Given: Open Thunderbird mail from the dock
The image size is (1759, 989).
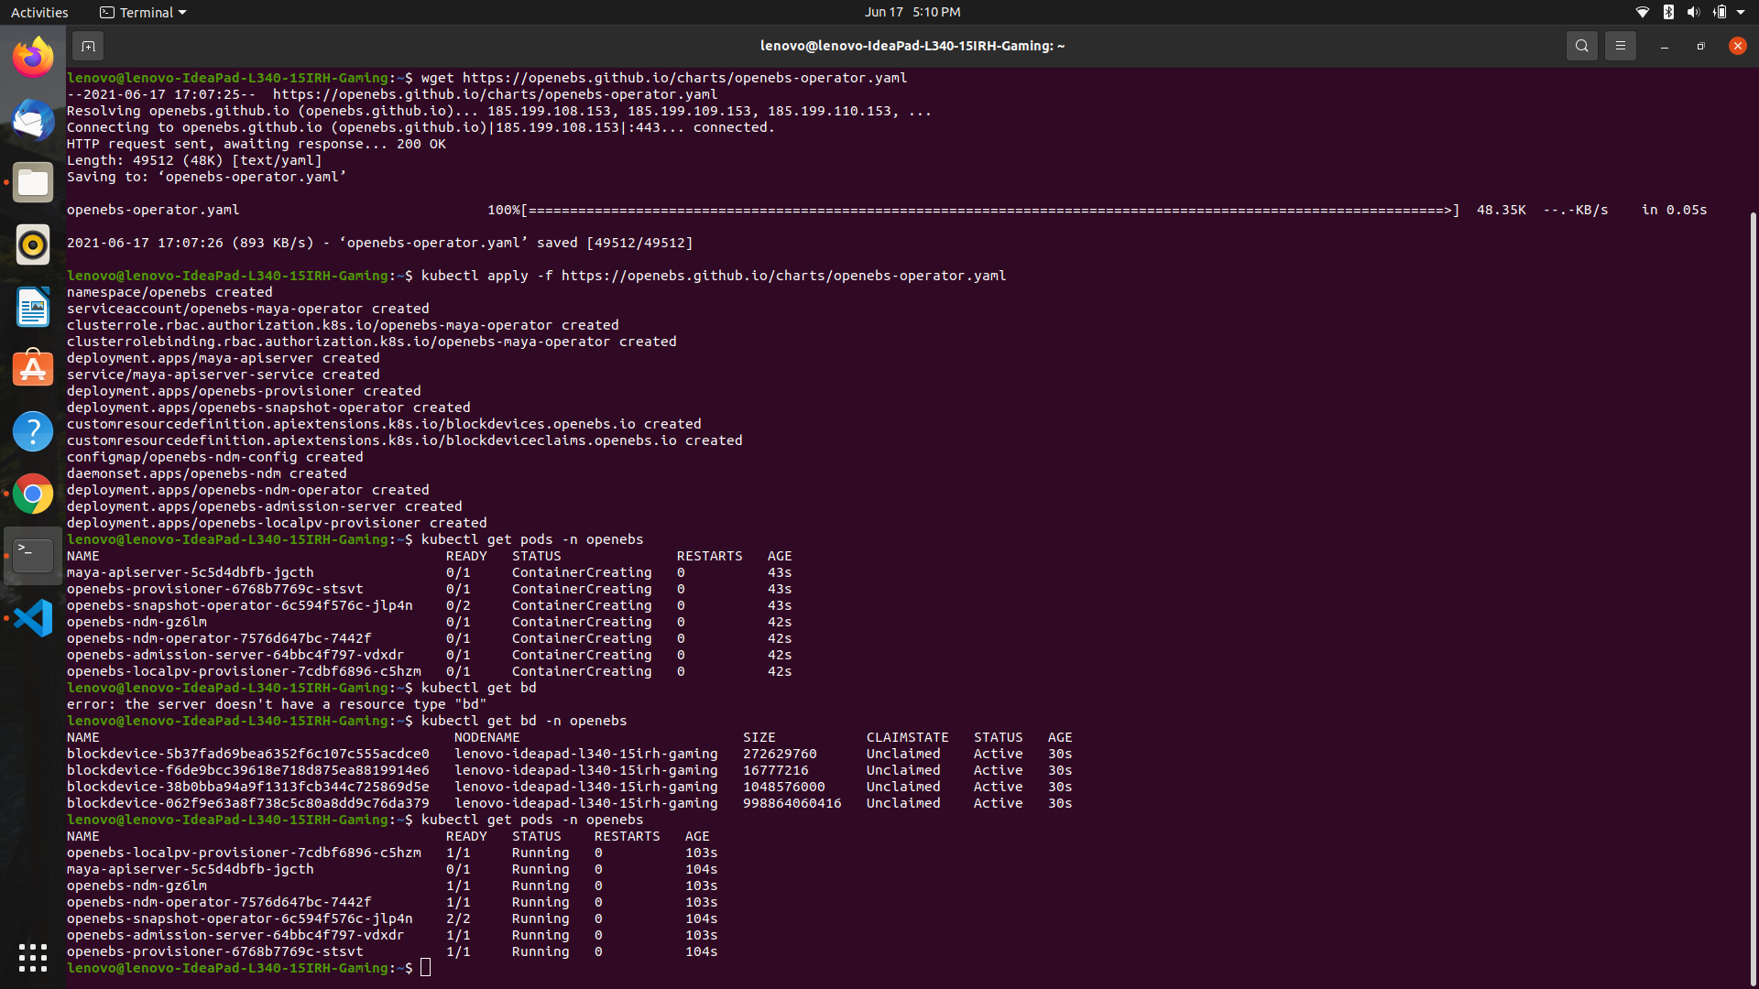Looking at the screenshot, I should pos(33,121).
